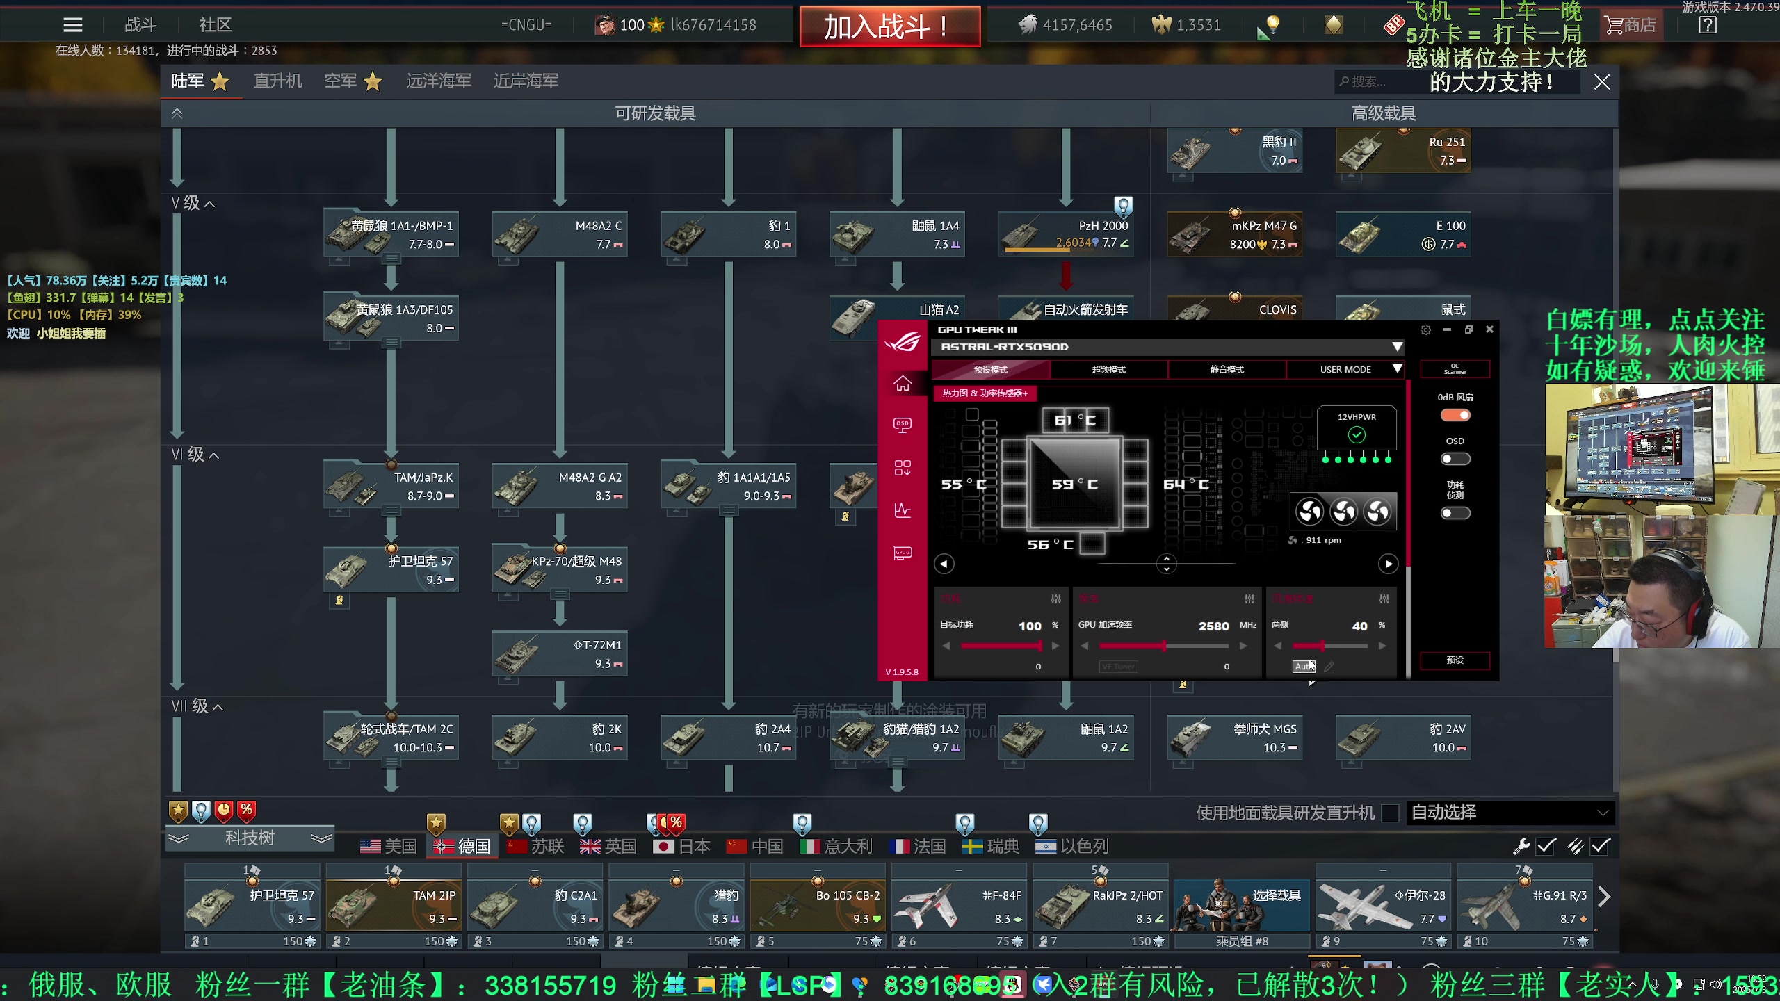Close the research tree window
The height and width of the screenshot is (1001, 1780).
point(1602,82)
